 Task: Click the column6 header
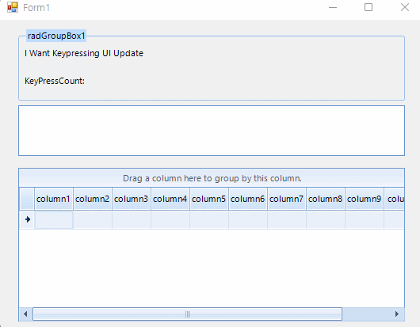coord(248,199)
